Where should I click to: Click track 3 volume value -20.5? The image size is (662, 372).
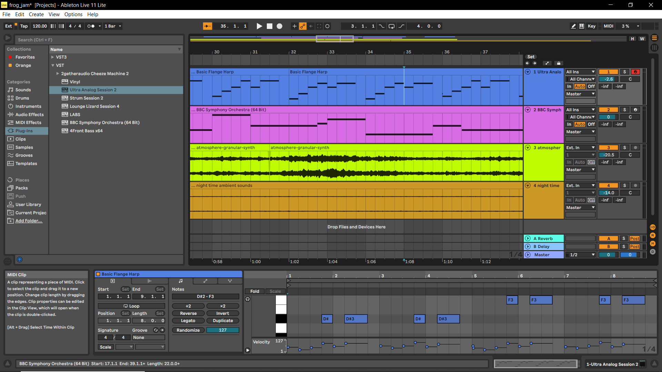(x=609, y=155)
